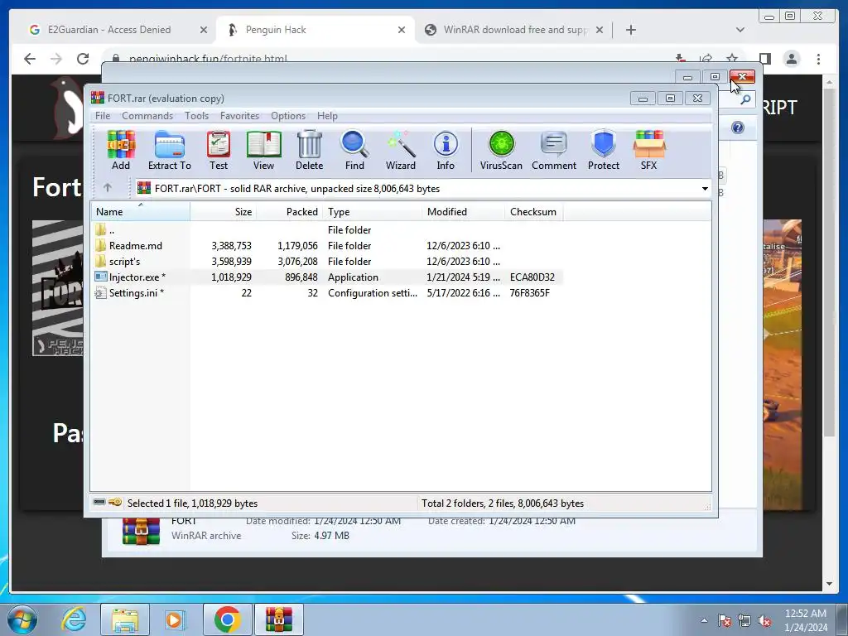848x636 pixels.
Task: Open Windows Explorer taskbar icon
Action: [125, 619]
